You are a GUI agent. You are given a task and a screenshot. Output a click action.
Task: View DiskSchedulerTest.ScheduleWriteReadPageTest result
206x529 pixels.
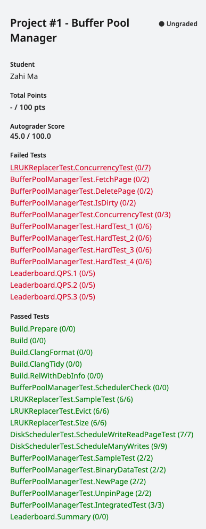point(102,435)
